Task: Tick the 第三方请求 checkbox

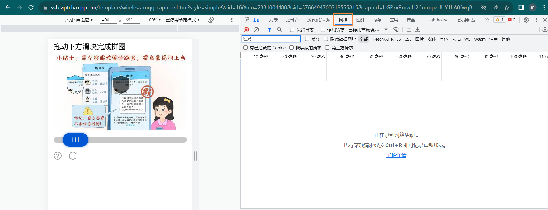Action: point(327,48)
